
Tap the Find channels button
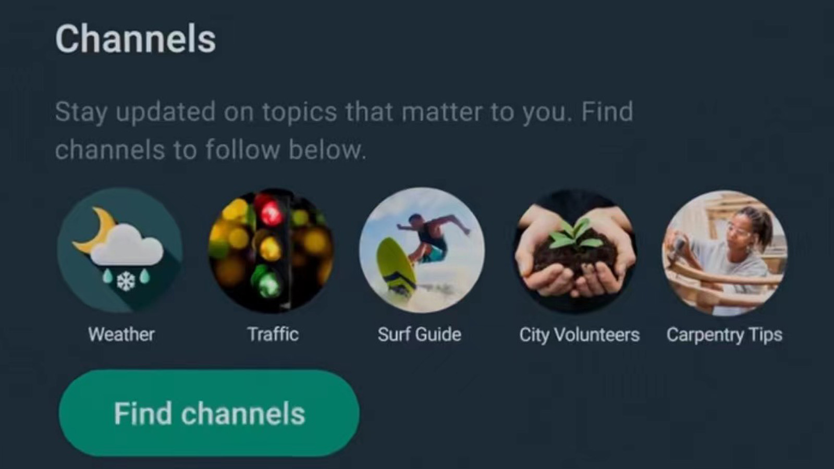209,413
